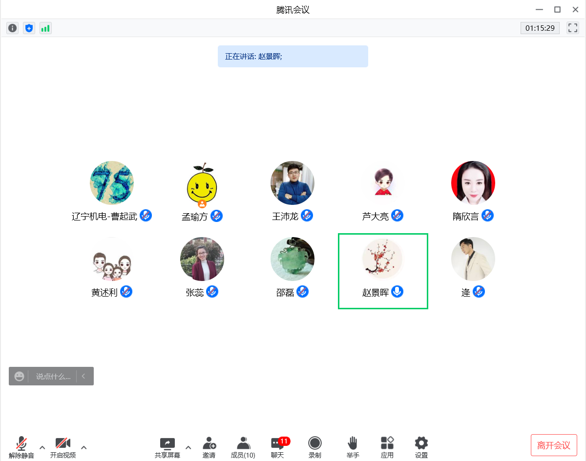Leave the meeting with 离开会议

tap(554, 445)
